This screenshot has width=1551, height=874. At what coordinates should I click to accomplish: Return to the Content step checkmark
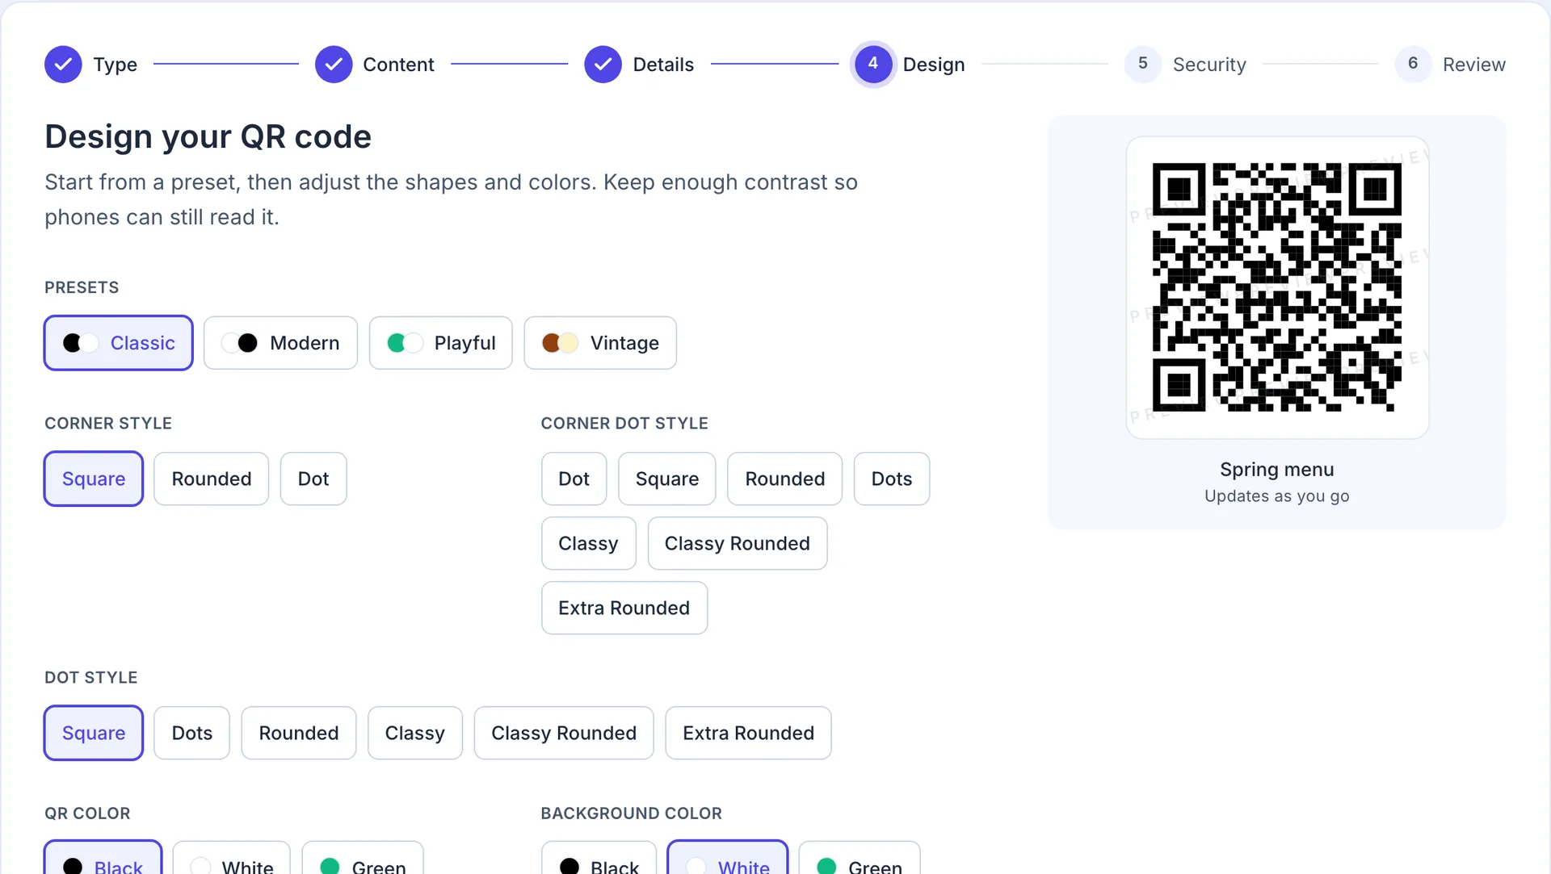[x=334, y=65]
